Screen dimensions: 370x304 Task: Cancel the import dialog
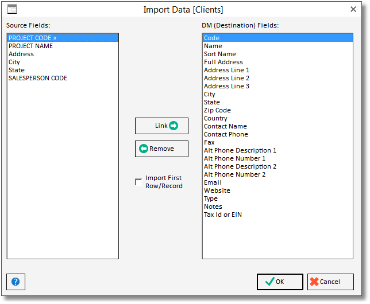(330, 282)
